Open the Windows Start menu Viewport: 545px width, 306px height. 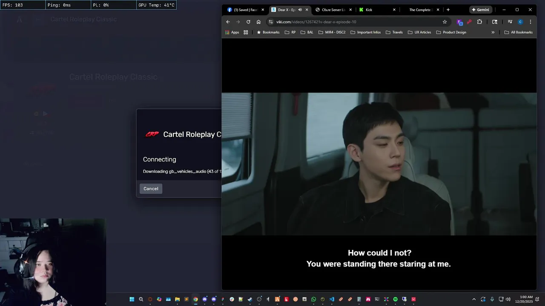click(132, 299)
